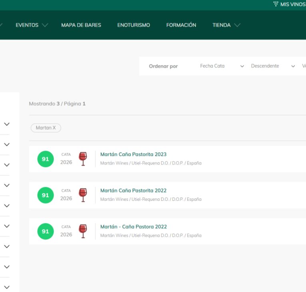The height and width of the screenshot is (292, 306).
Task: Open the Descendente order dropdown
Action: click(x=273, y=66)
